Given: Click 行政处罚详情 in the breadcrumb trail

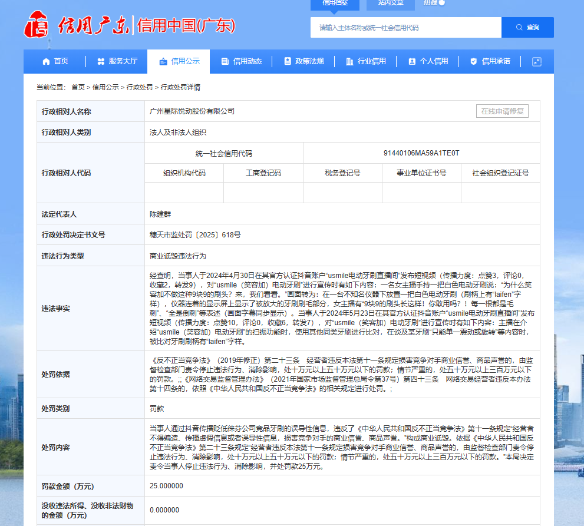Looking at the screenshot, I should click(180, 87).
